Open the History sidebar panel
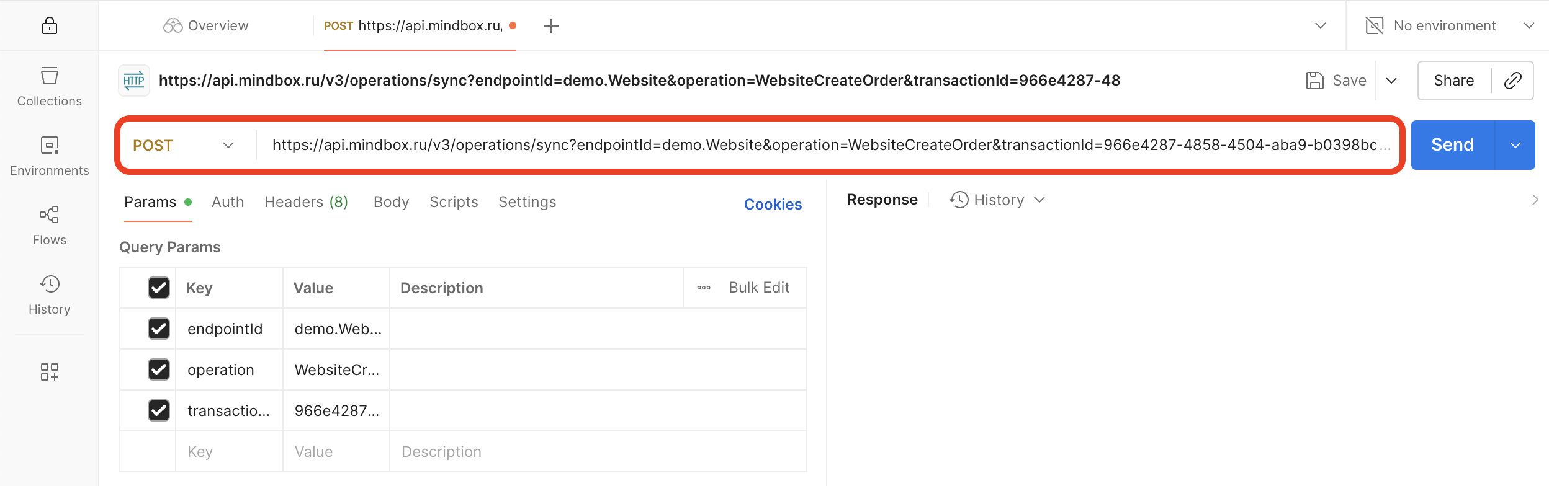1549x486 pixels. coord(50,295)
